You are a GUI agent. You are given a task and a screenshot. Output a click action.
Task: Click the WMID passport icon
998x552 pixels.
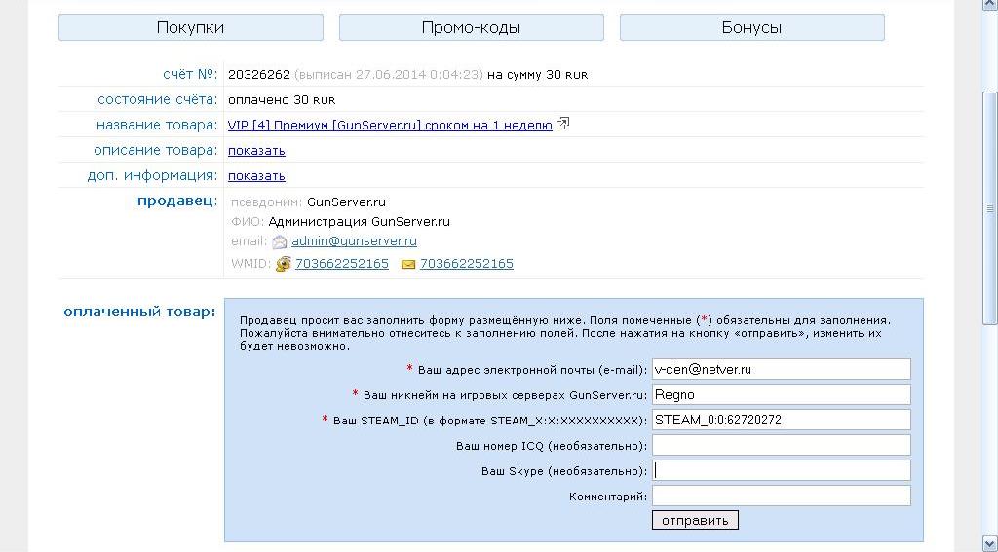[x=284, y=264]
